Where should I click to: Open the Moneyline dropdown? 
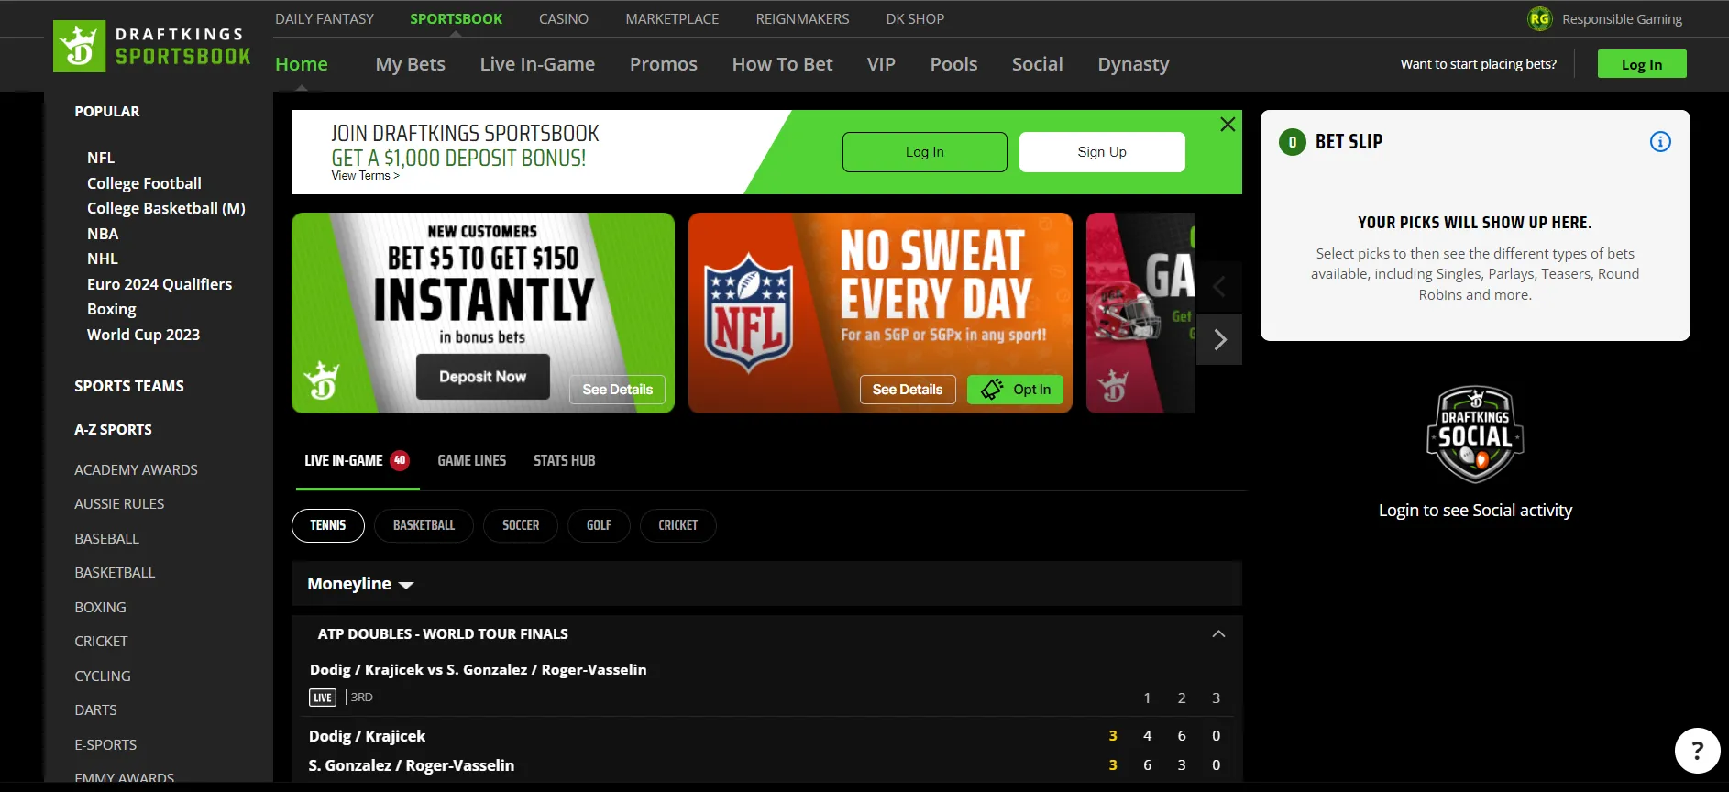[360, 584]
